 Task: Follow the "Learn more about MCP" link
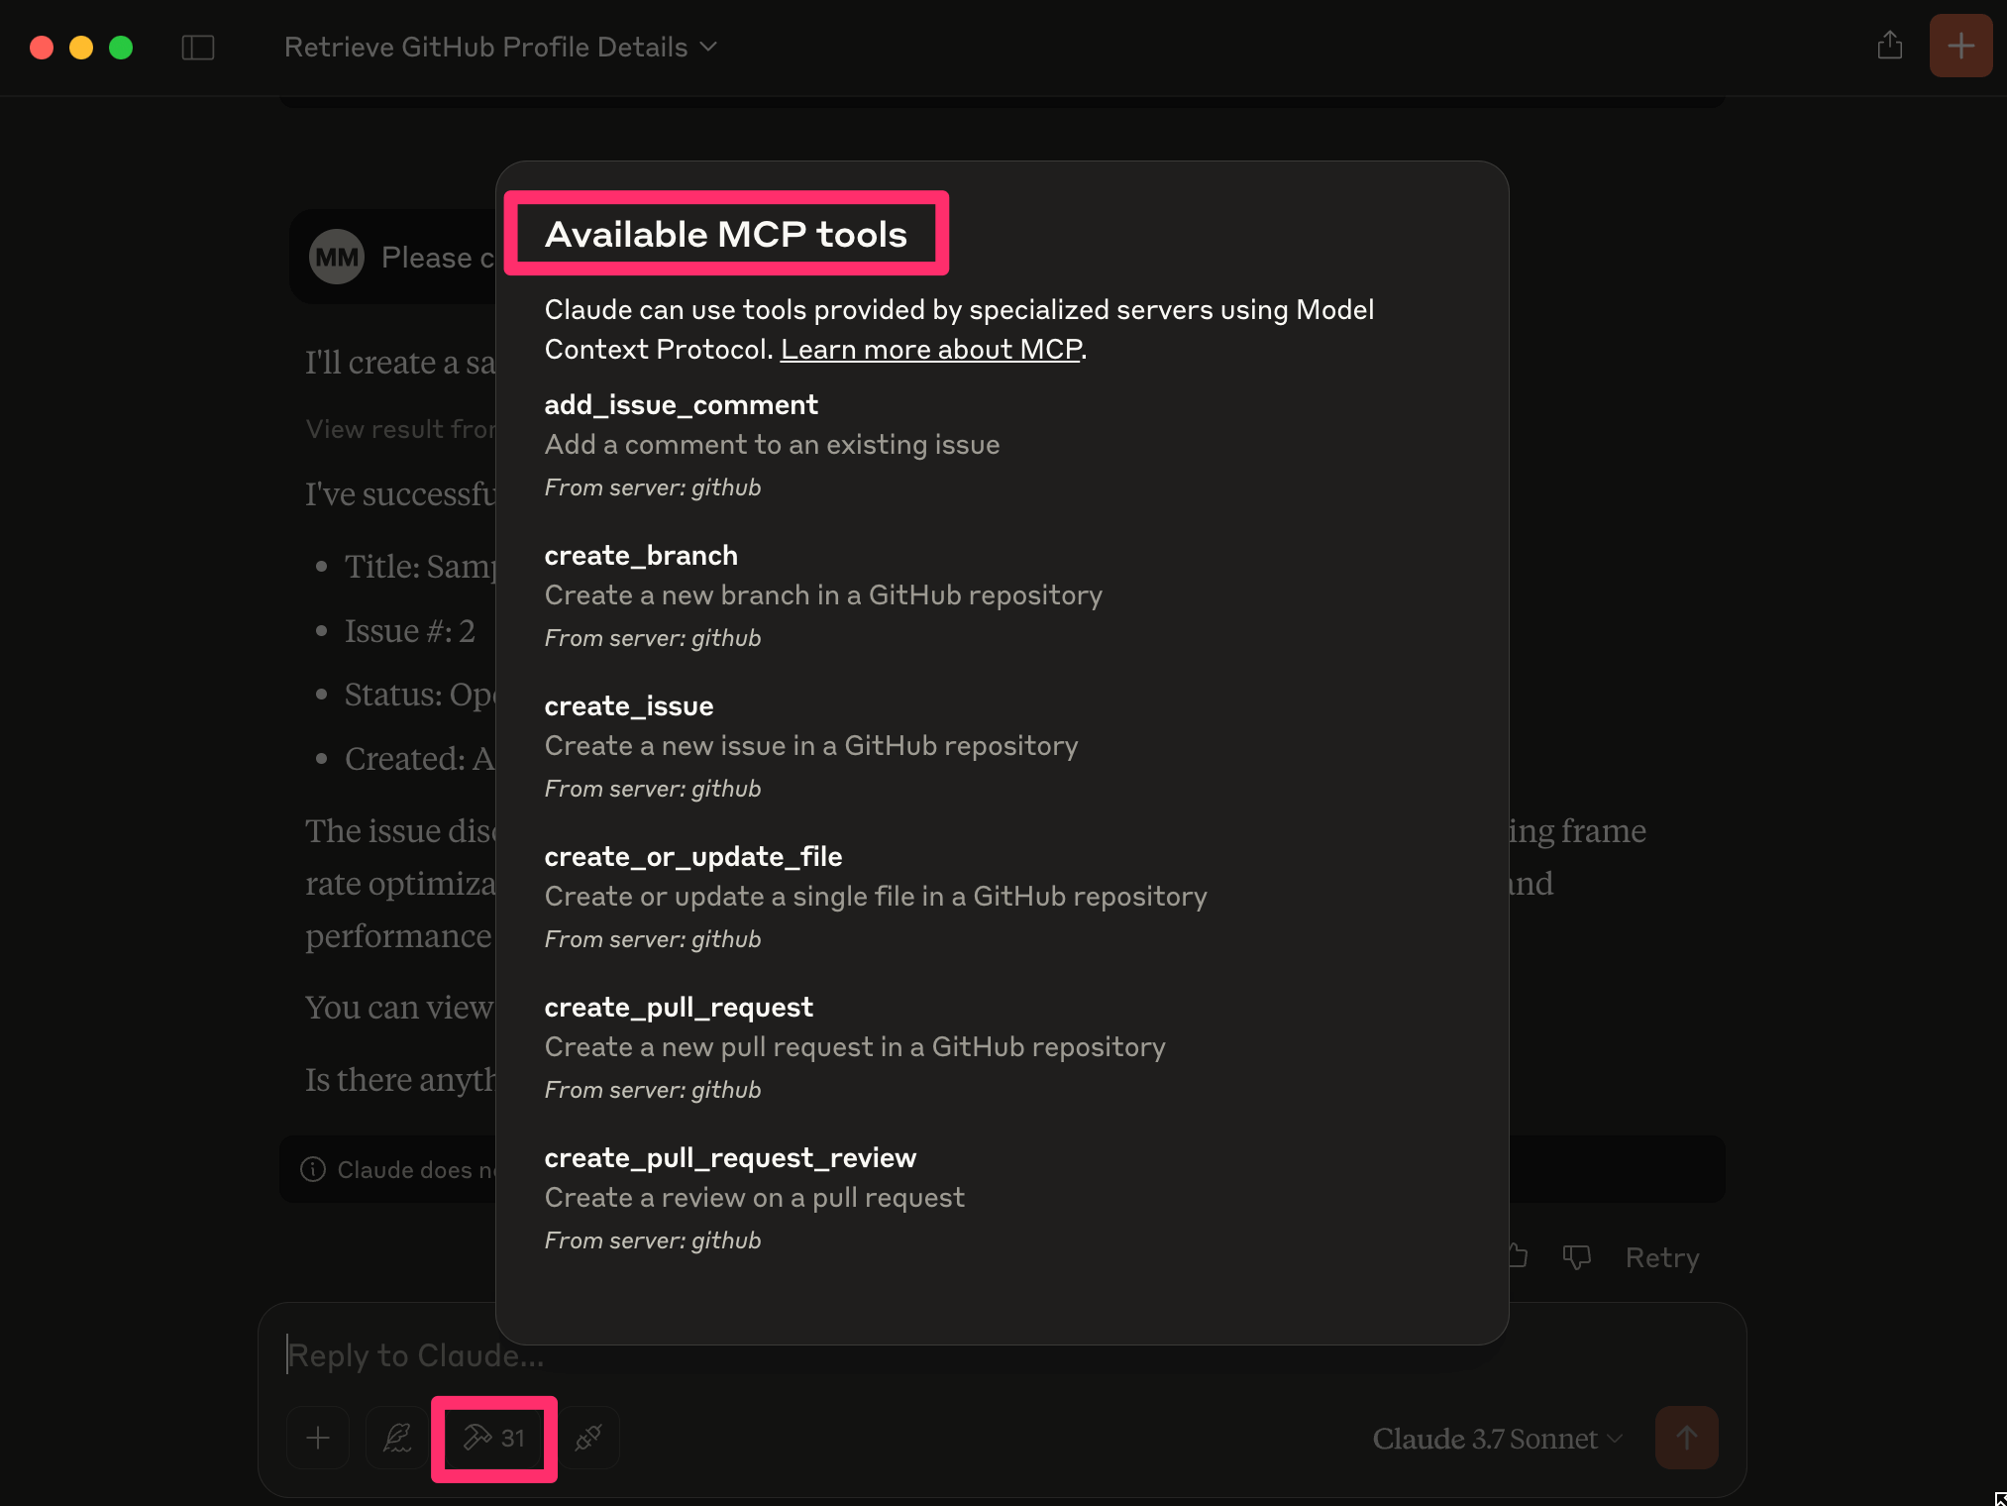[x=930, y=350]
